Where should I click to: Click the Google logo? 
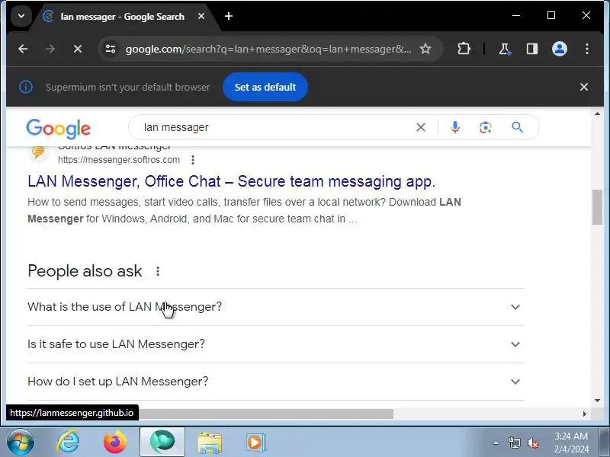point(59,129)
